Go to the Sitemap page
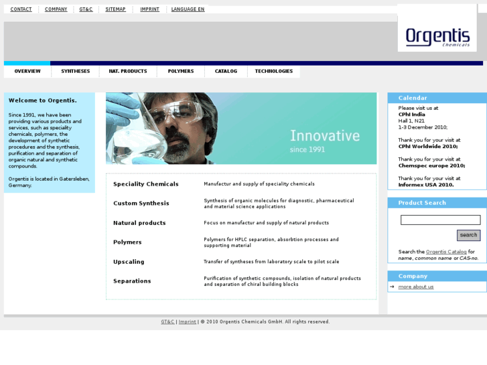The image size is (487, 365). [x=115, y=9]
